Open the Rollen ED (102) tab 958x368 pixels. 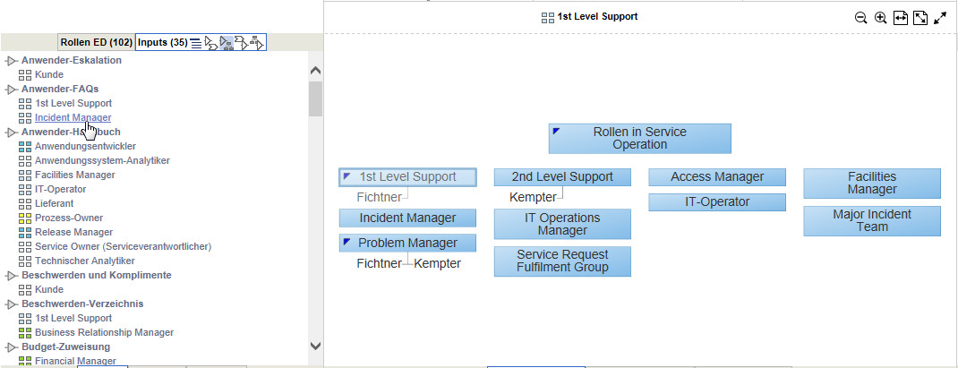[x=97, y=43]
